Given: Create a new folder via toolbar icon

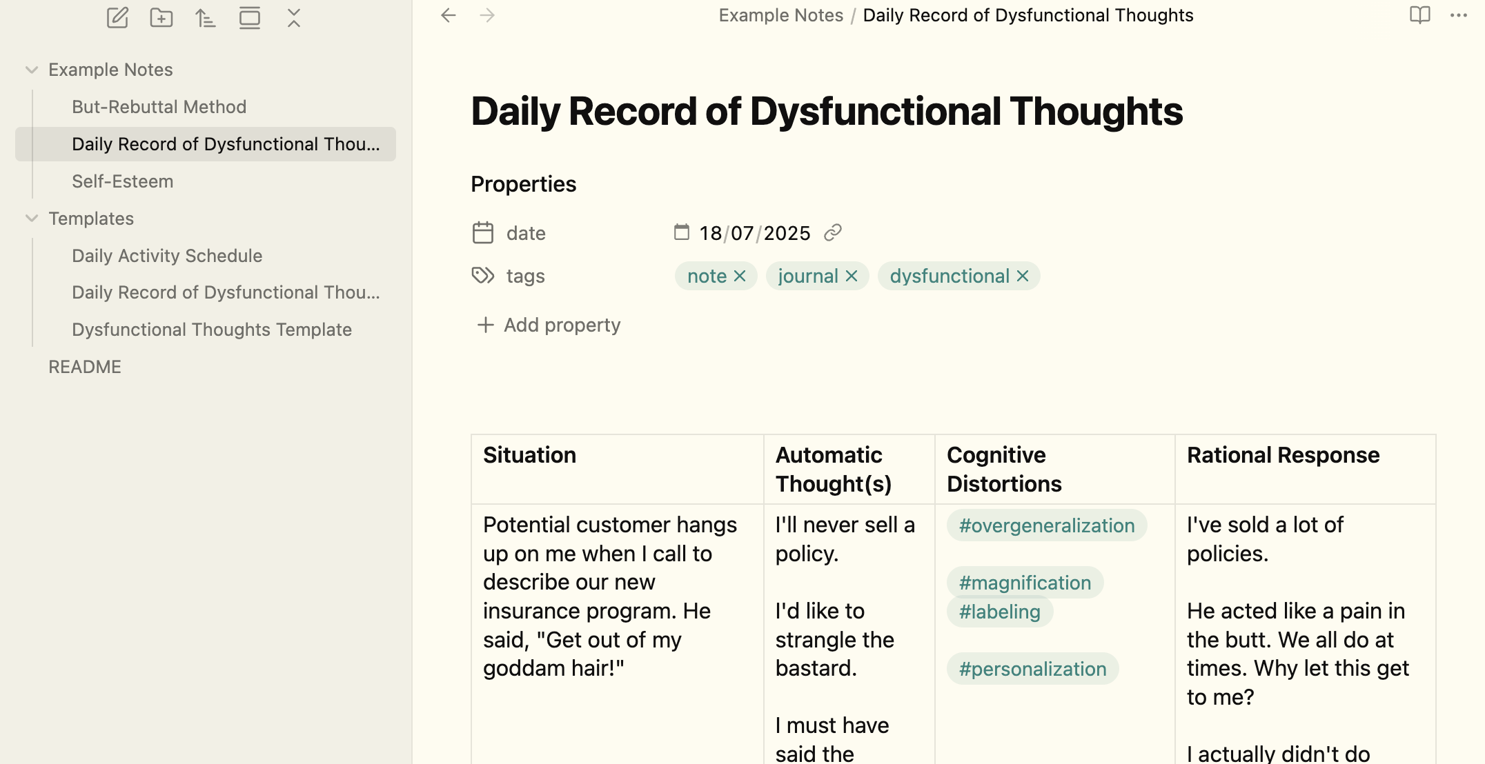Looking at the screenshot, I should point(161,17).
